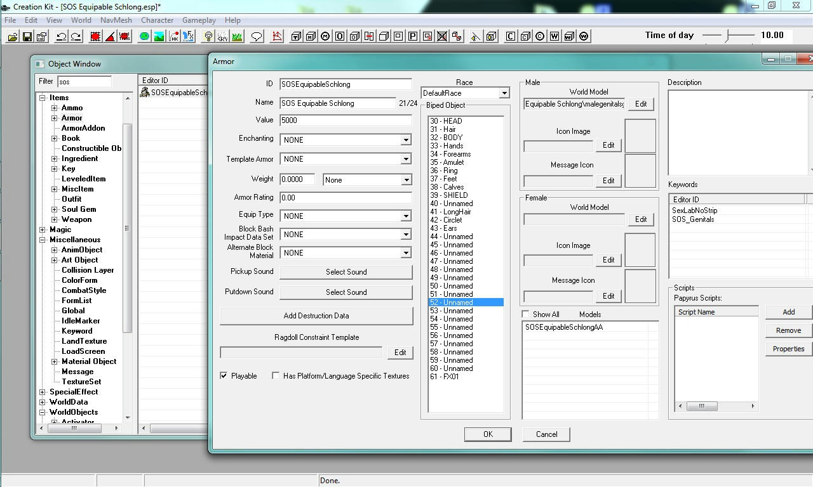
Task: Toggle the SKY toolbar icon
Action: tap(222, 36)
